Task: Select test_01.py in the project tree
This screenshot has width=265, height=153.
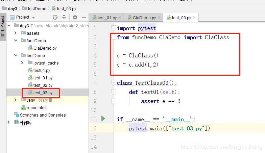Action: pyautogui.click(x=40, y=78)
